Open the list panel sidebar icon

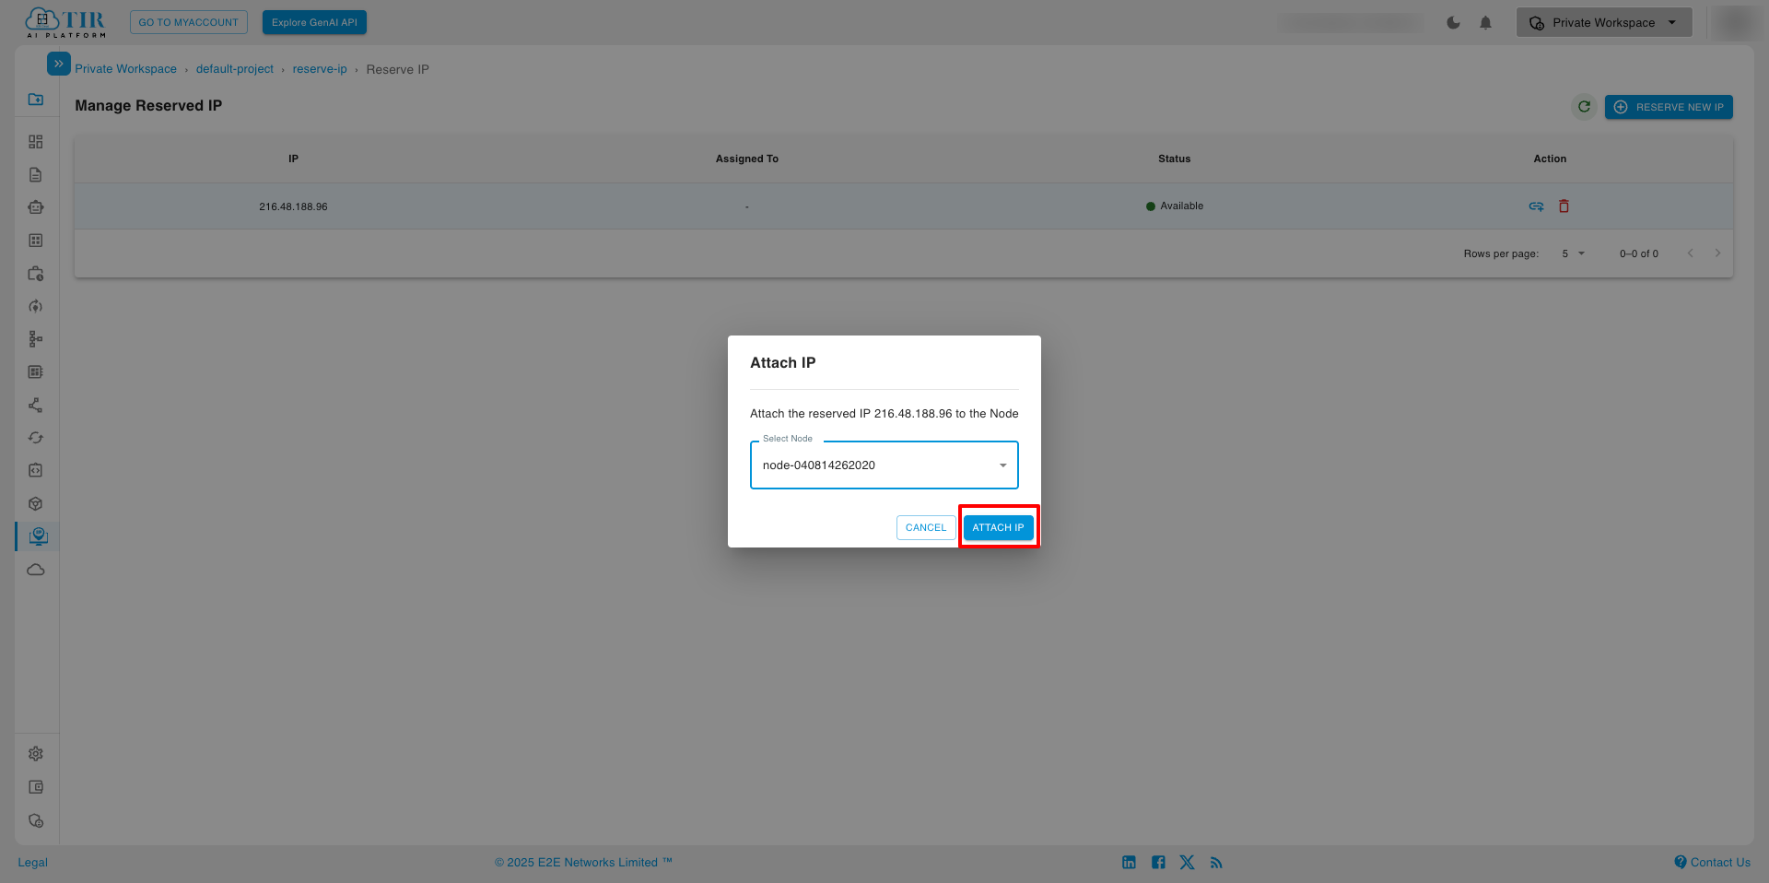(36, 372)
